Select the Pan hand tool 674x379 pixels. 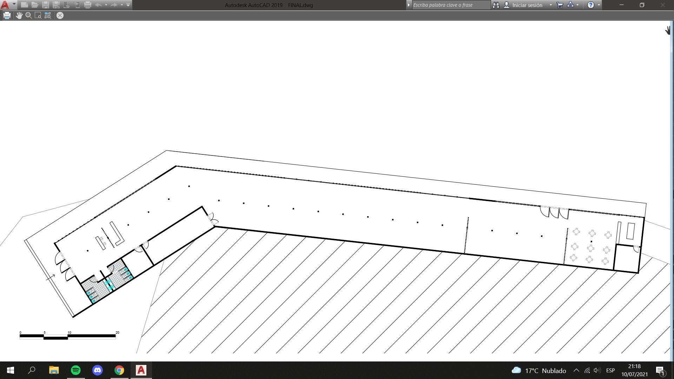tap(19, 15)
